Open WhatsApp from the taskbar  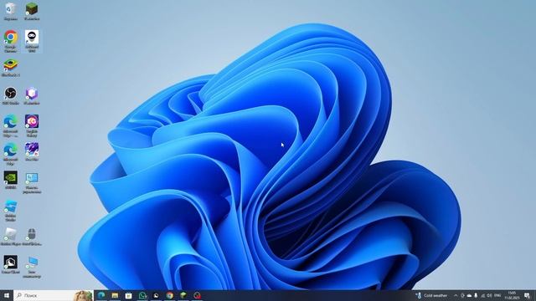[x=142, y=295]
